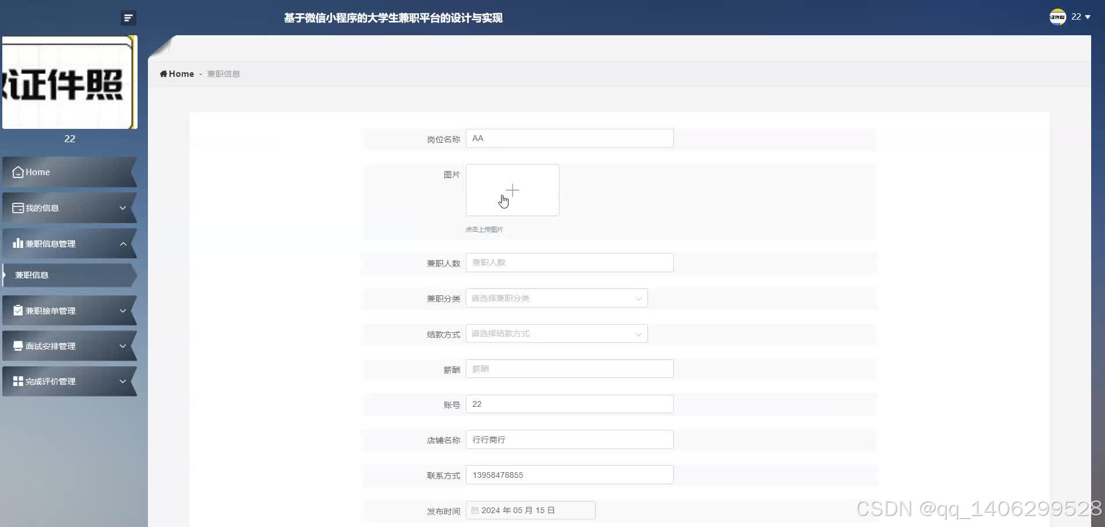Open the 兼职信息 submenu item

69,275
